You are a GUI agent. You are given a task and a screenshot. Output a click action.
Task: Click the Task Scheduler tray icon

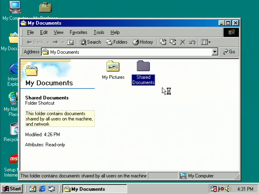(x=213, y=189)
